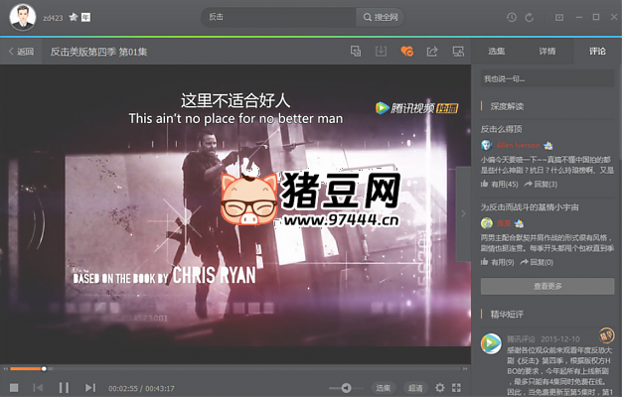Toggle the orange heart favorite icon
The width and height of the screenshot is (622, 397).
pos(406,51)
